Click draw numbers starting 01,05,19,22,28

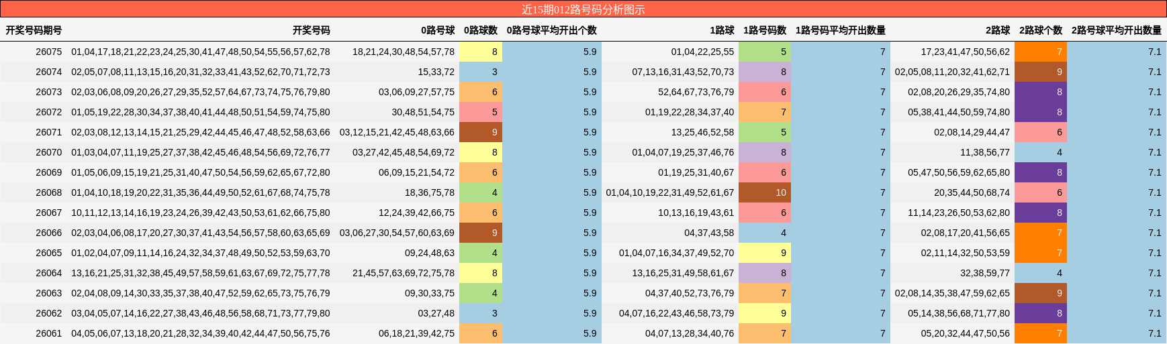point(201,112)
